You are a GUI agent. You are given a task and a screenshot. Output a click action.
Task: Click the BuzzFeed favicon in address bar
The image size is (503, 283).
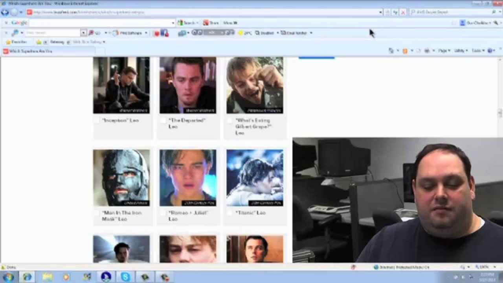[x=29, y=12]
